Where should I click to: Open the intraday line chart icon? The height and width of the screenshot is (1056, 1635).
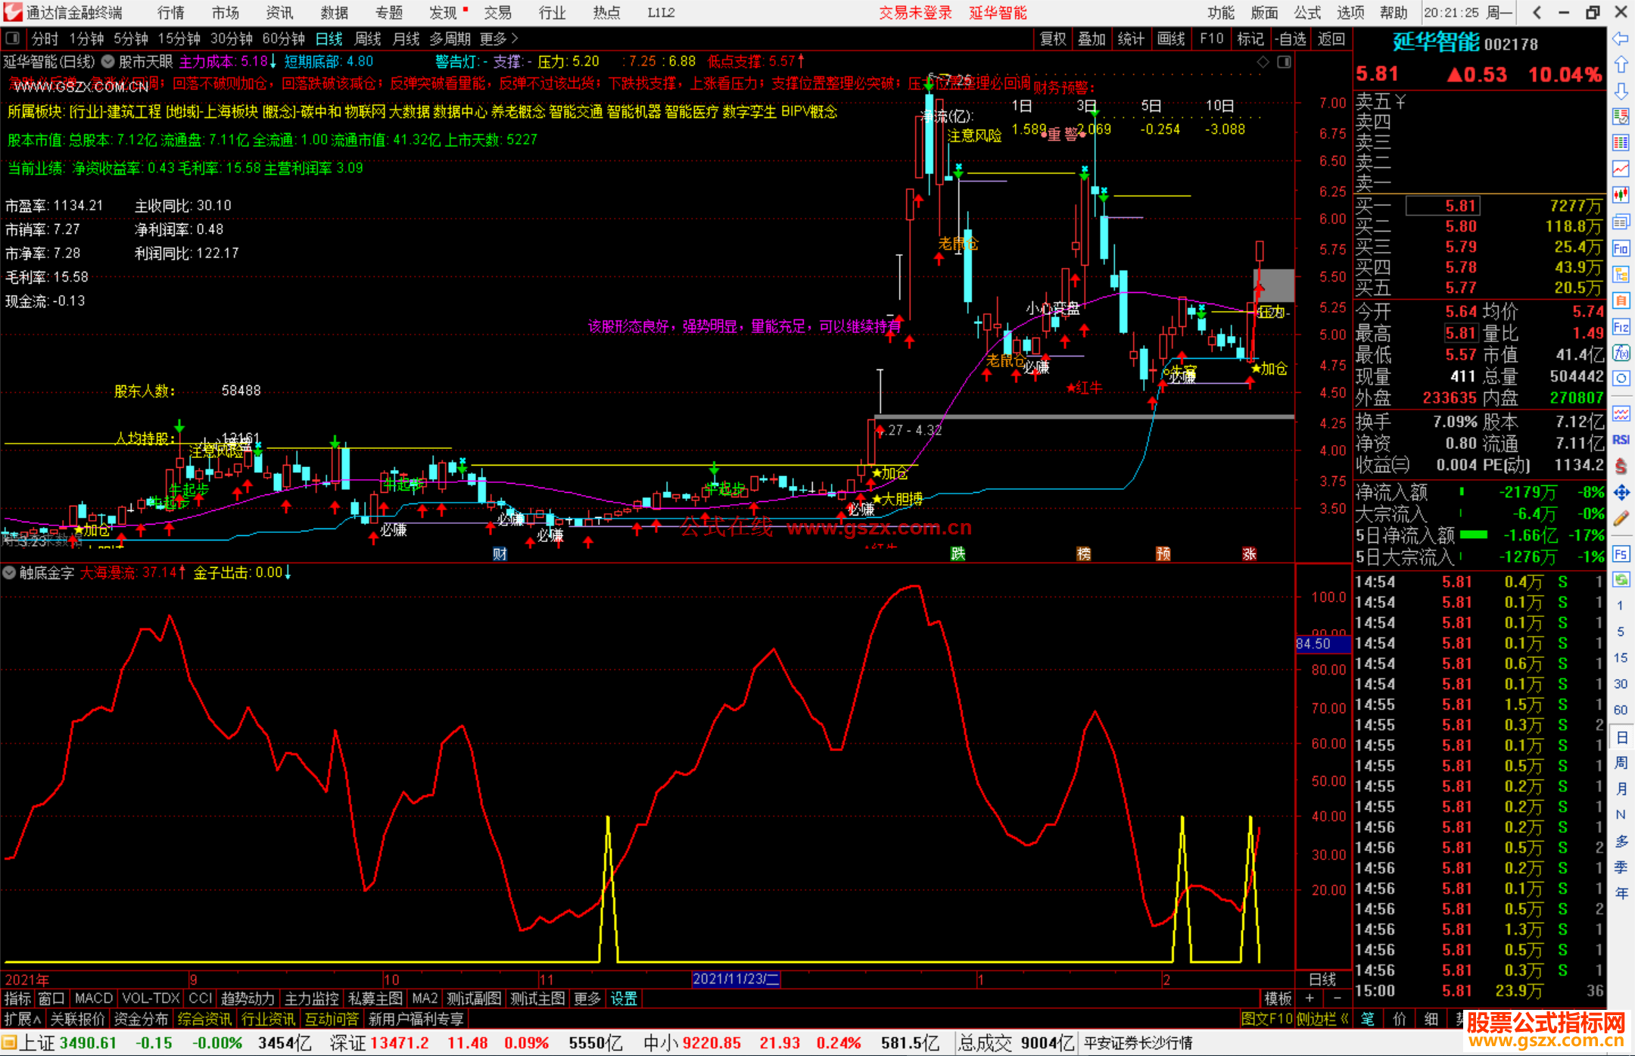pyautogui.click(x=1621, y=169)
